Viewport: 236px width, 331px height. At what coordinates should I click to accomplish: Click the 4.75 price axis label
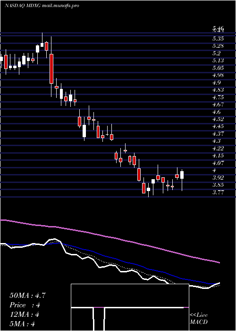(218, 97)
